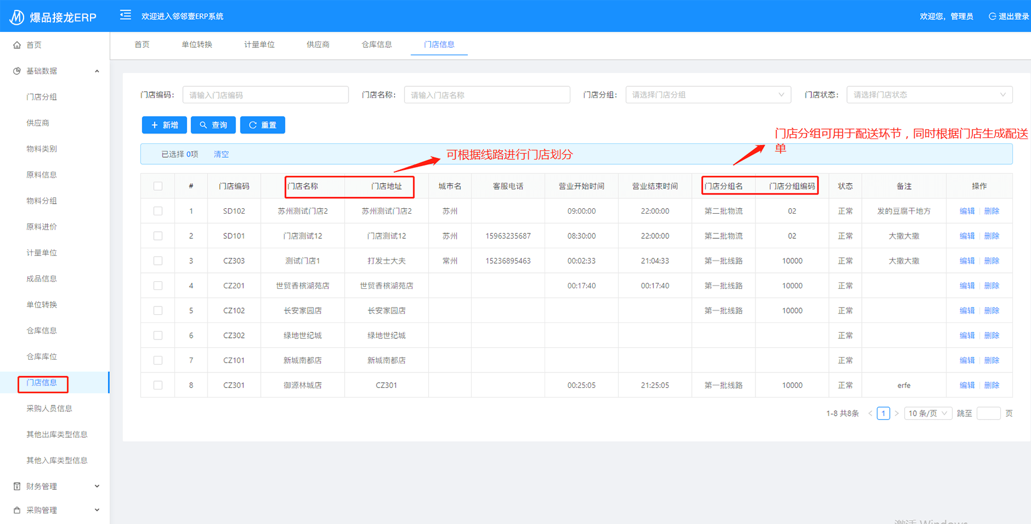Screen dimensions: 1031x524
Task: Open 门店信息 in the sidebar
Action: coord(42,382)
